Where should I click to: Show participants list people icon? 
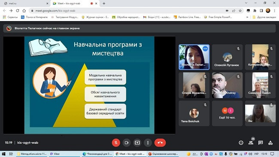[251, 142]
